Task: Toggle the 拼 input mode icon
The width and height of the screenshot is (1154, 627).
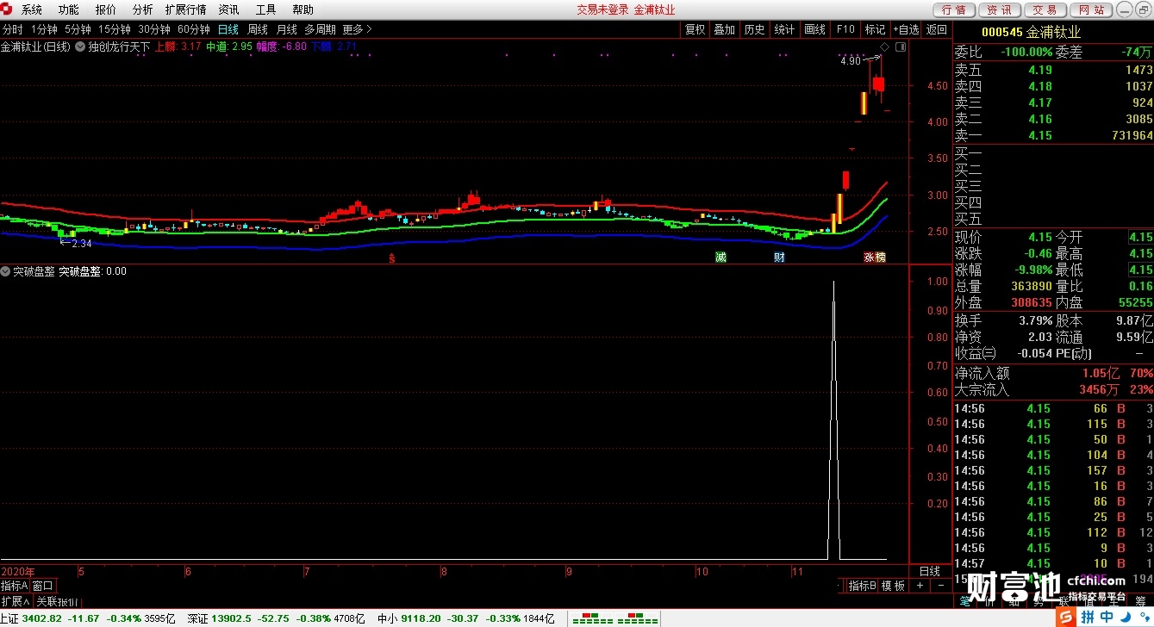Action: 1088,618
